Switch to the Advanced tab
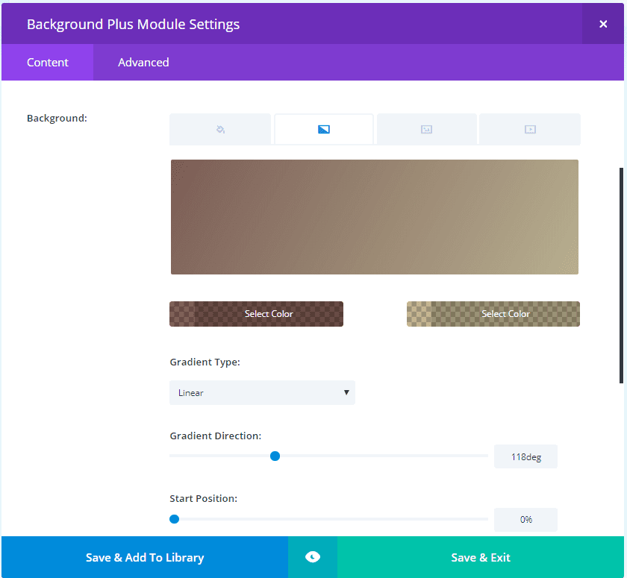This screenshot has width=627, height=578. point(143,63)
